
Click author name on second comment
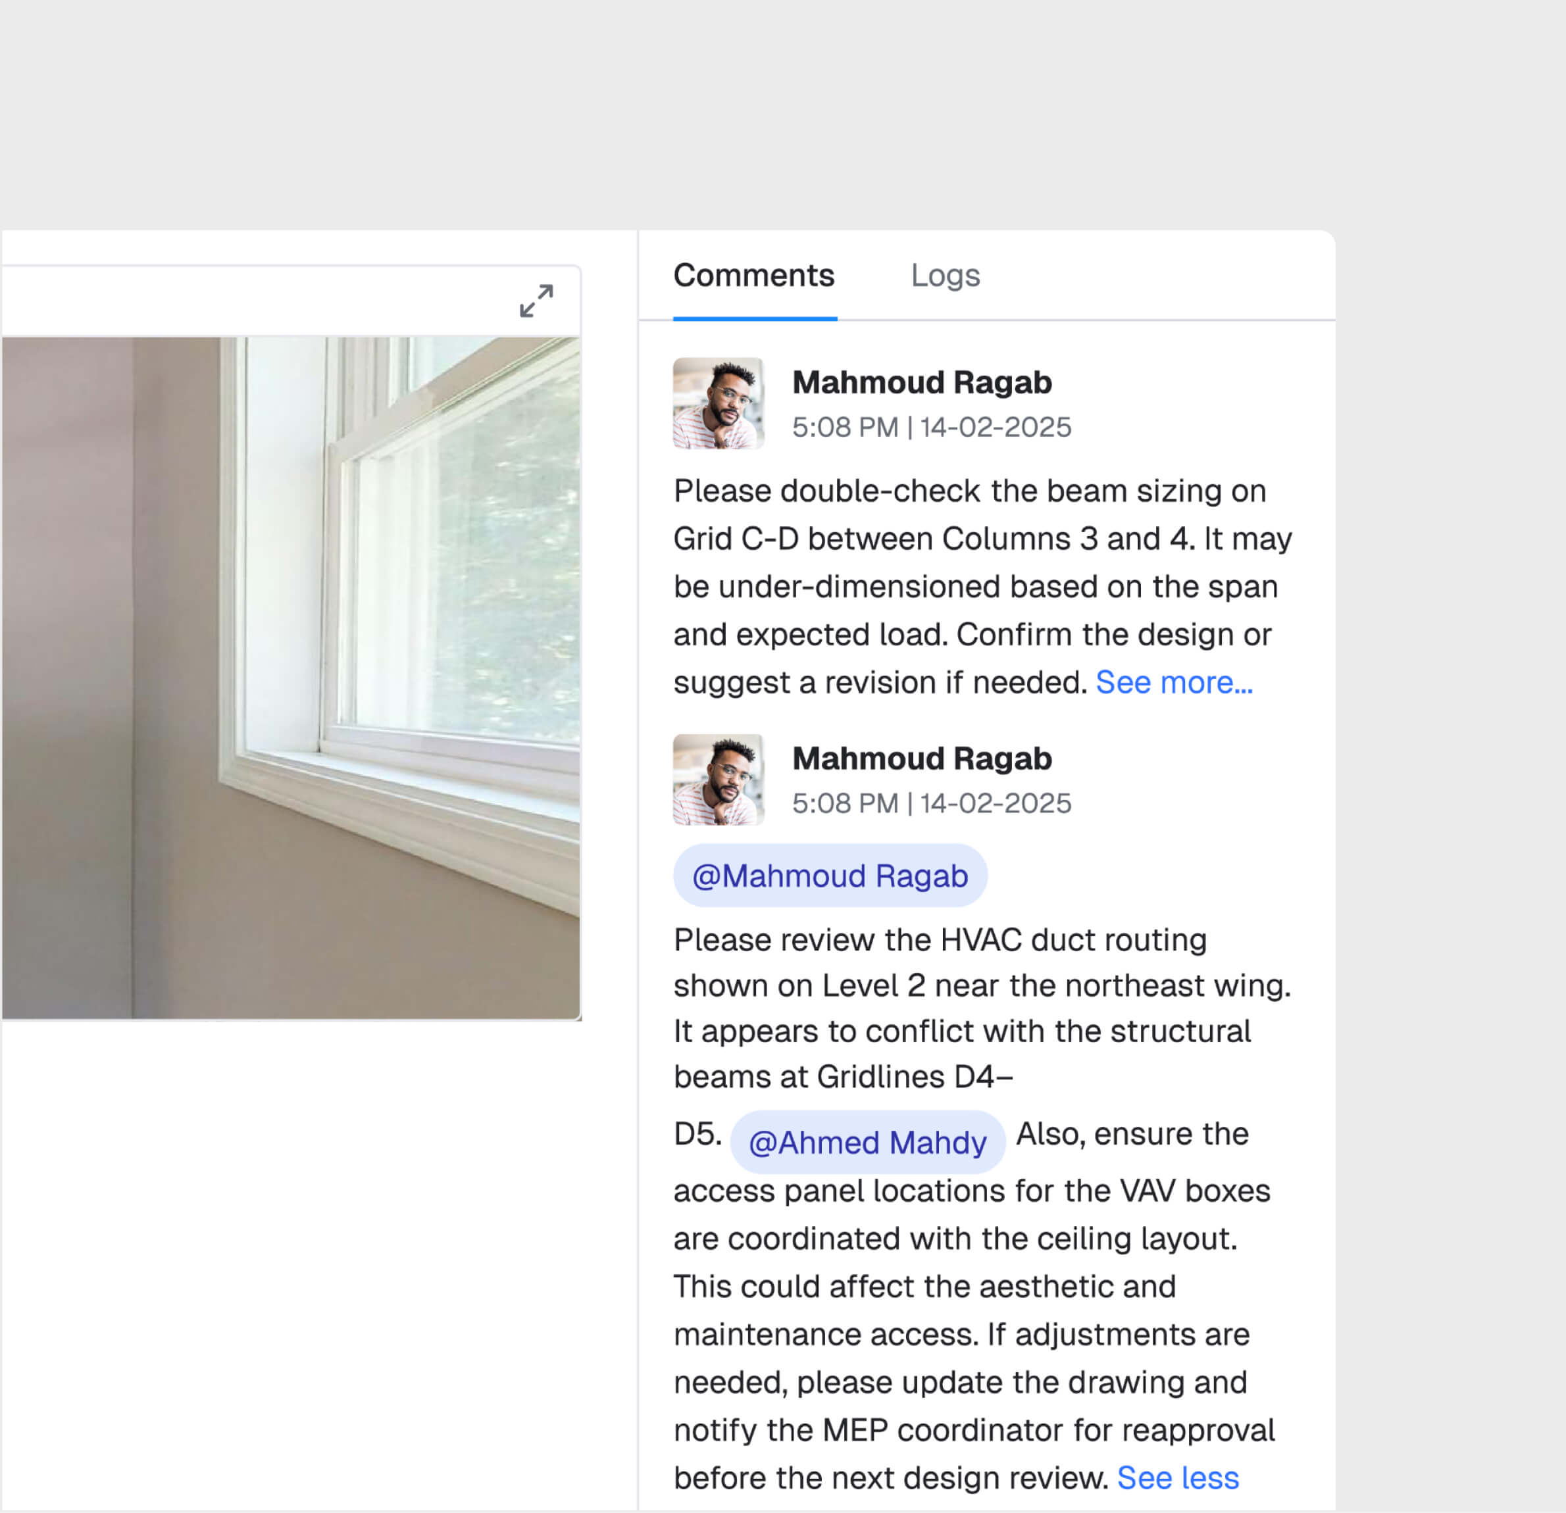pyautogui.click(x=921, y=759)
